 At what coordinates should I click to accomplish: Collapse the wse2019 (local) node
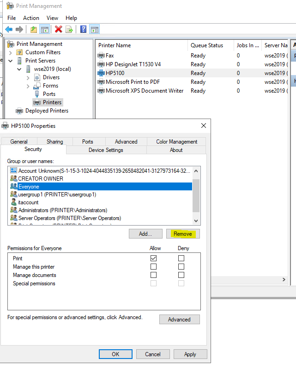(19, 69)
